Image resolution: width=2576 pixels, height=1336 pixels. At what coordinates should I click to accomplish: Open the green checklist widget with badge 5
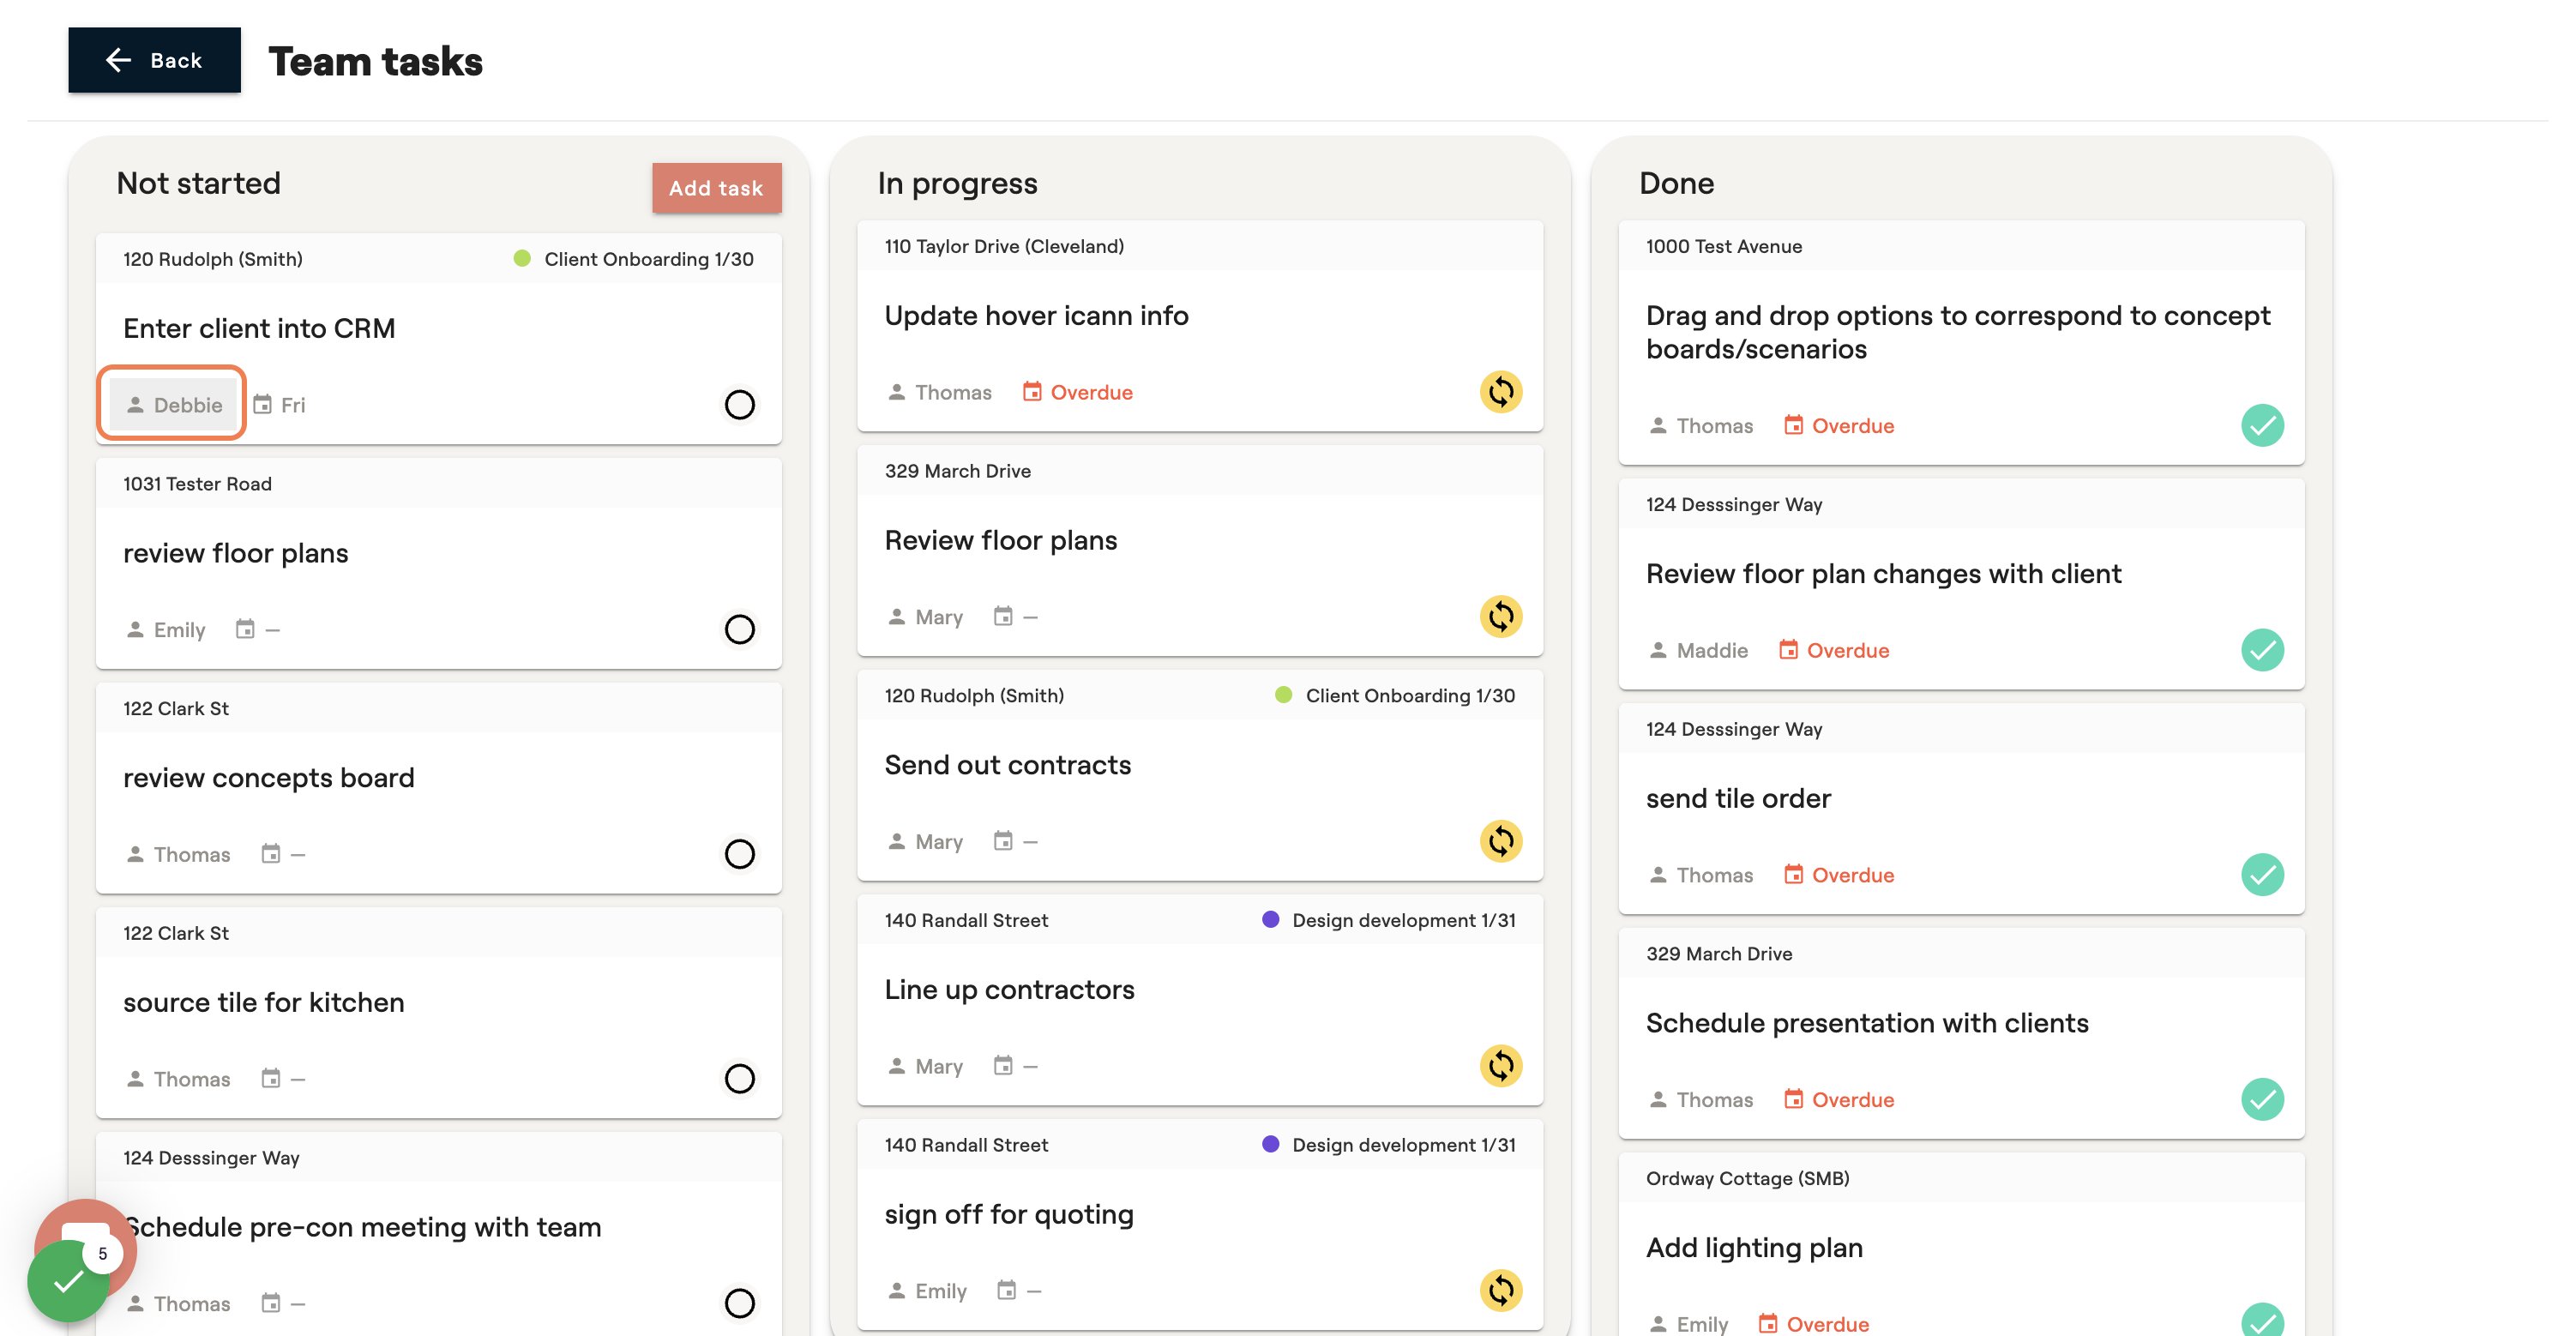68,1281
